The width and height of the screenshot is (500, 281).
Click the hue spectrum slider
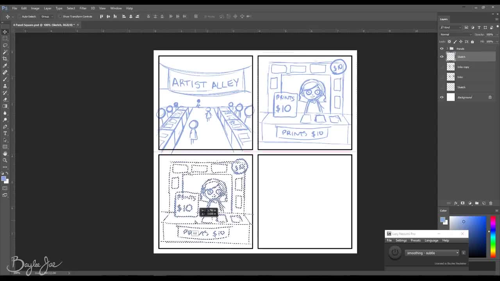[493, 237]
